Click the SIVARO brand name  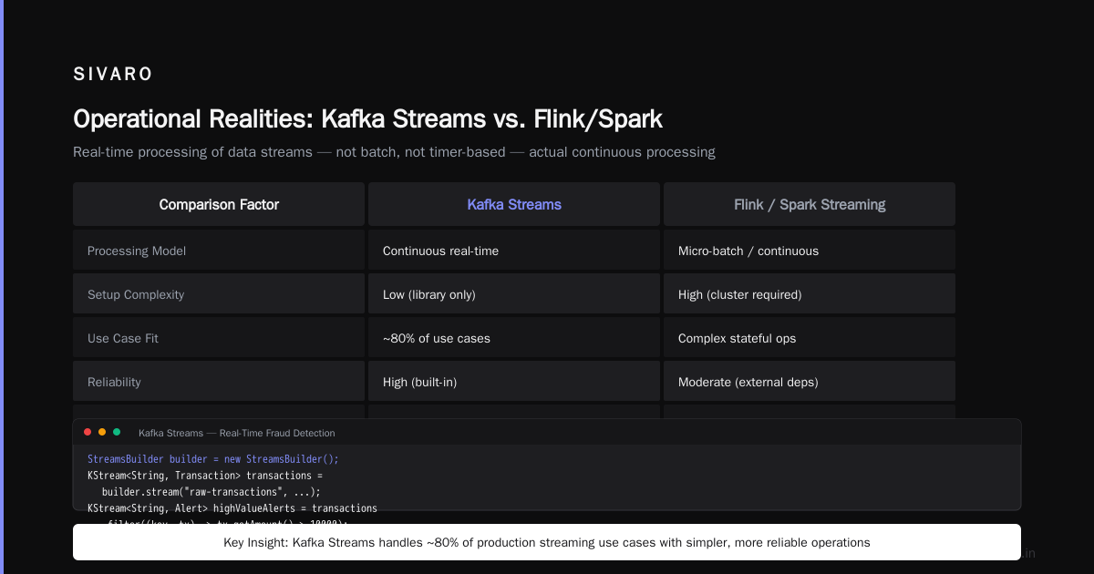click(113, 75)
